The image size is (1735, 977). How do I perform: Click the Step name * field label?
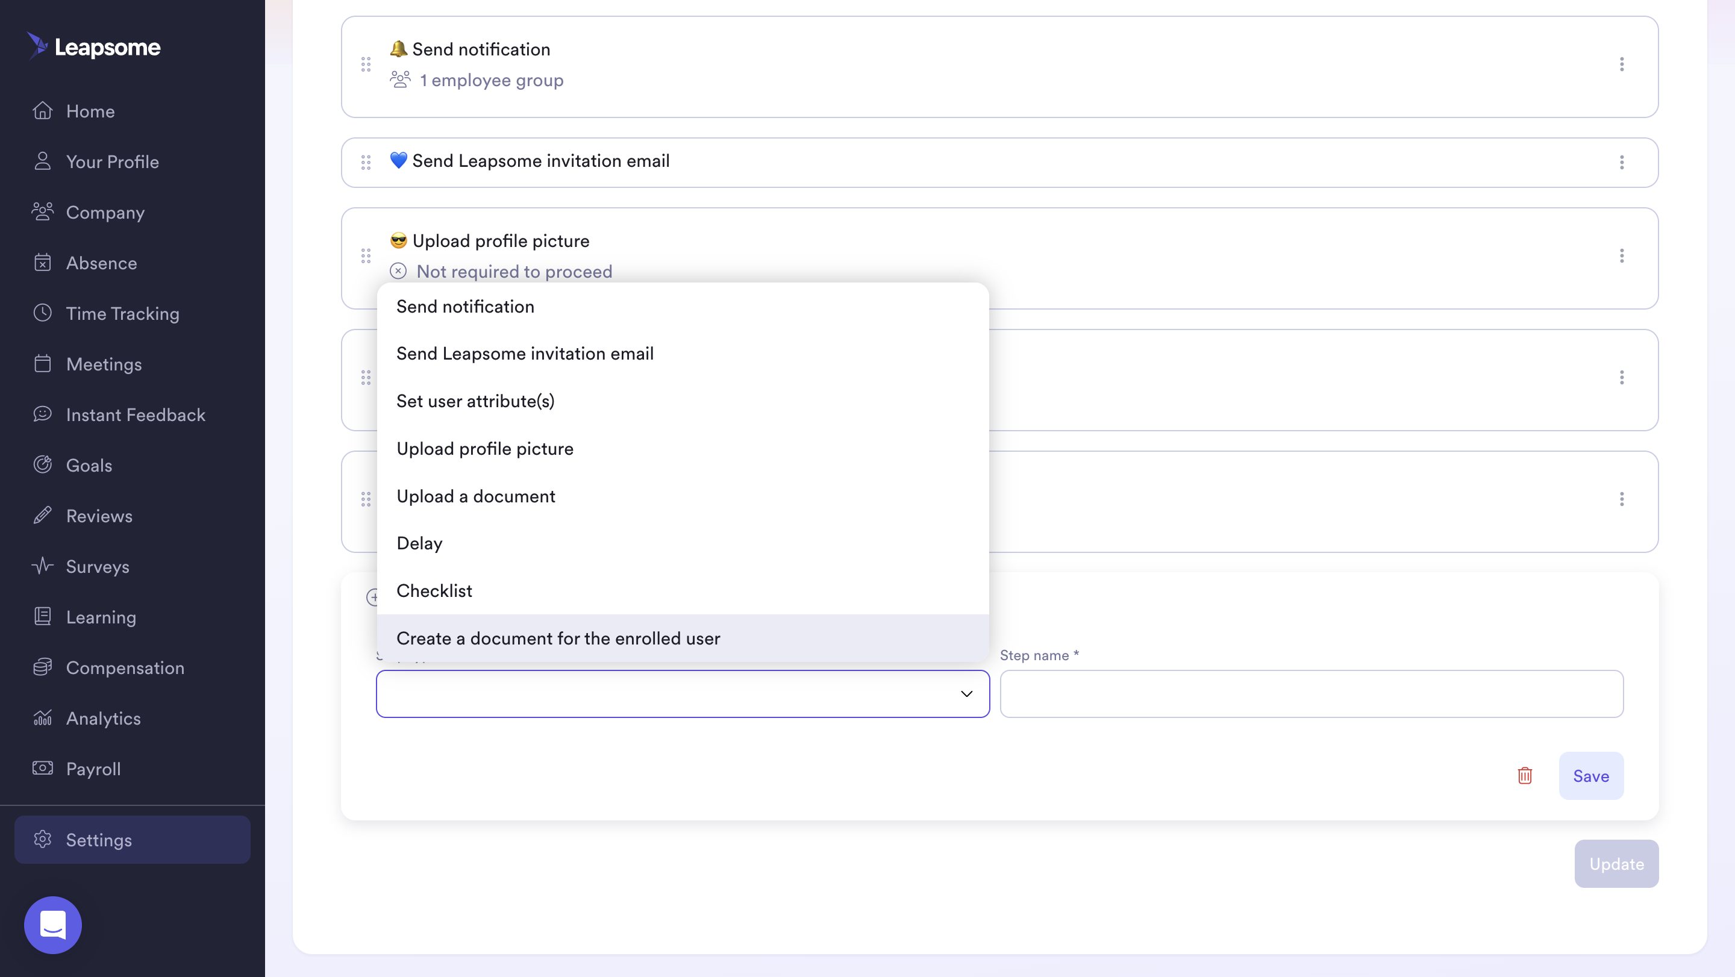coord(1039,655)
